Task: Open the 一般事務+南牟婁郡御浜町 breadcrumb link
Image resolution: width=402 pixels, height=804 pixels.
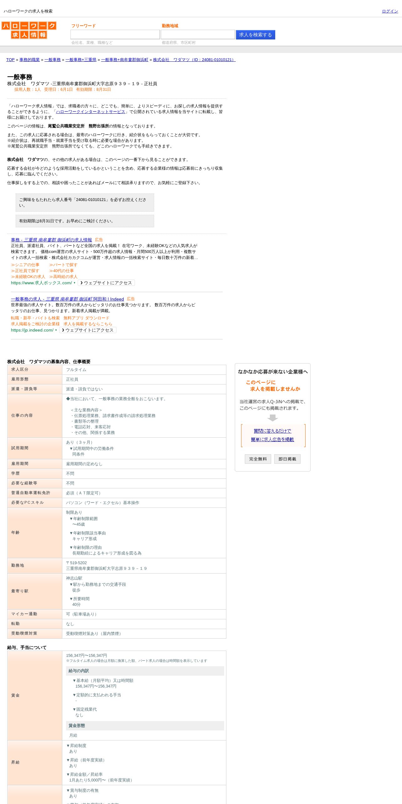Action: pos(125,60)
